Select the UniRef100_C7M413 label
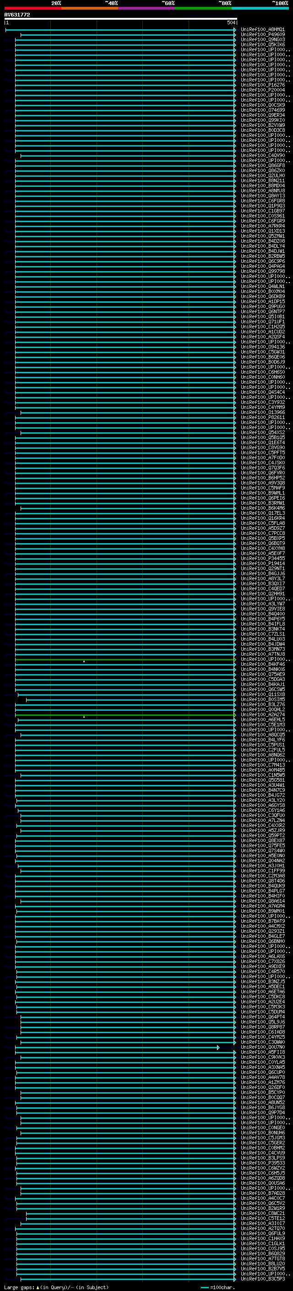This screenshot has height=1291, width=293. click(263, 765)
